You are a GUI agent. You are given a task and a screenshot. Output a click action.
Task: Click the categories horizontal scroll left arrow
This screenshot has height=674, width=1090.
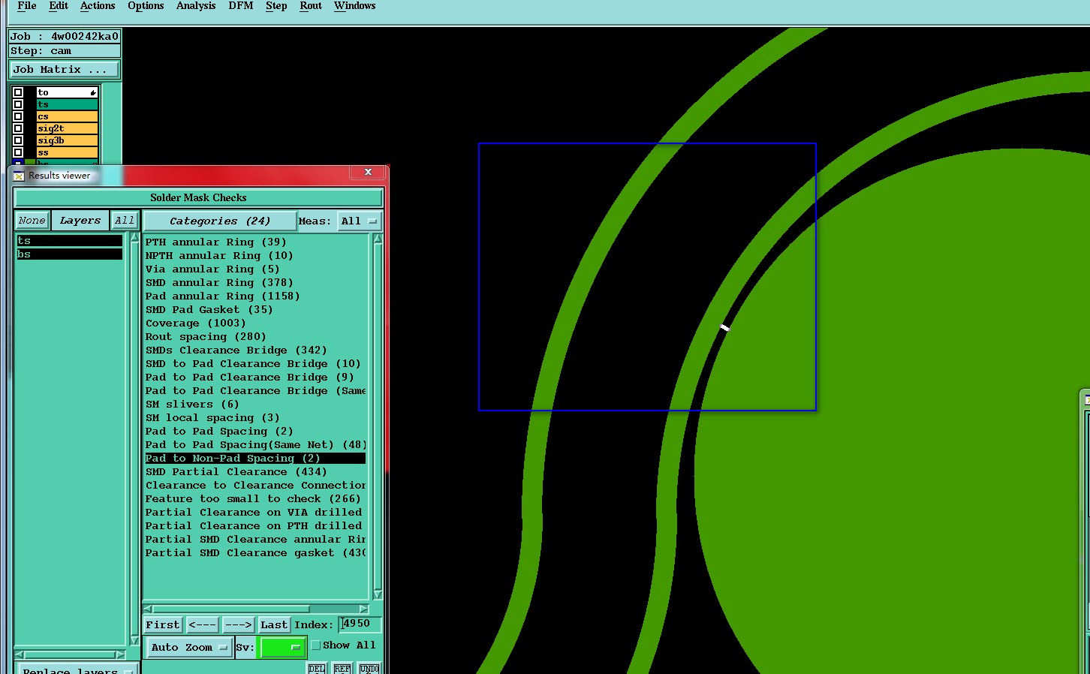click(x=148, y=609)
